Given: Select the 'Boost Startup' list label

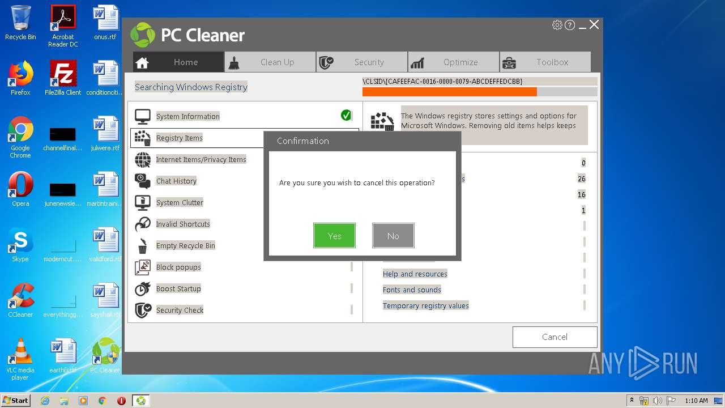Looking at the screenshot, I should (x=178, y=288).
